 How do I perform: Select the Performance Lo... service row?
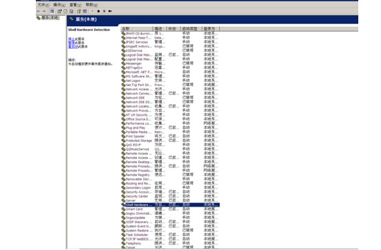tap(170, 123)
